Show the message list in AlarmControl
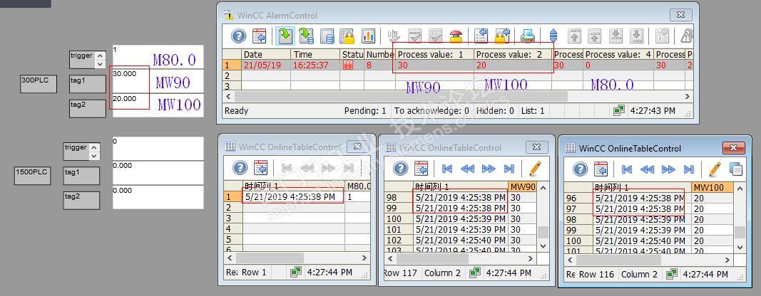This screenshot has width=761, height=296. [x=285, y=36]
